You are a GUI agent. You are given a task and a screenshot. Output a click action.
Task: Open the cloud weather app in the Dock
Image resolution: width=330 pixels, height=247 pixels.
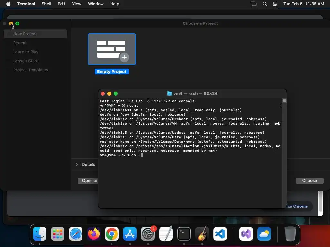pyautogui.click(x=264, y=234)
